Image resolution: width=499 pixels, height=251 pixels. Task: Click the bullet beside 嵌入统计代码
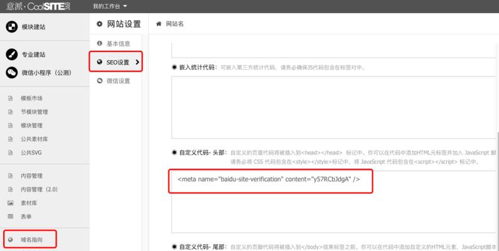pyautogui.click(x=174, y=67)
